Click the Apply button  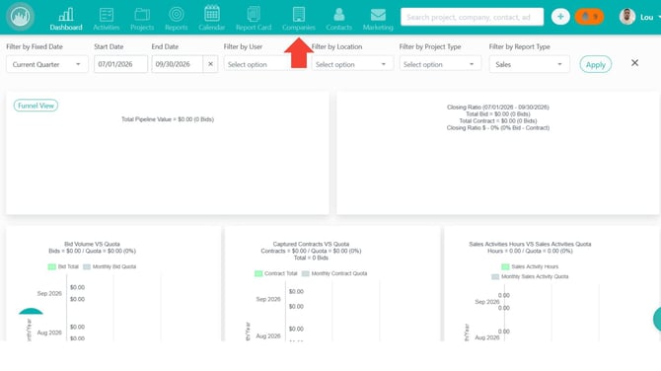coord(595,64)
